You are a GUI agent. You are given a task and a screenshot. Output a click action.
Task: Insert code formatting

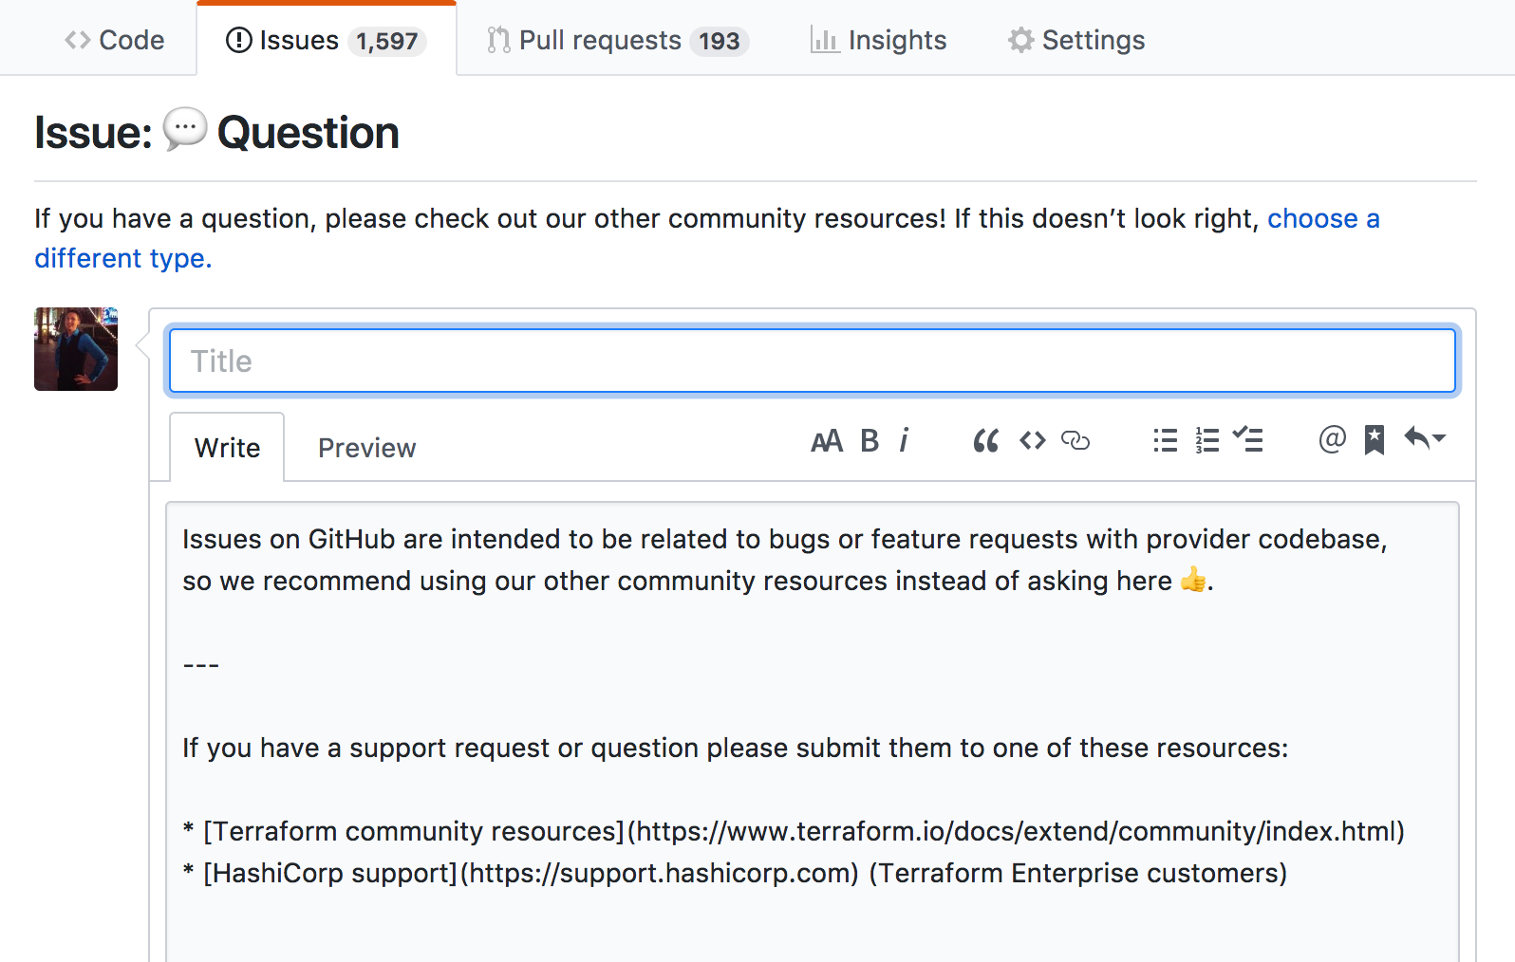[1032, 441]
